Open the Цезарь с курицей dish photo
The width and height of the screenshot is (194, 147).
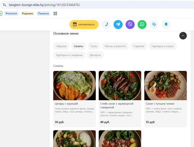(x=75, y=86)
